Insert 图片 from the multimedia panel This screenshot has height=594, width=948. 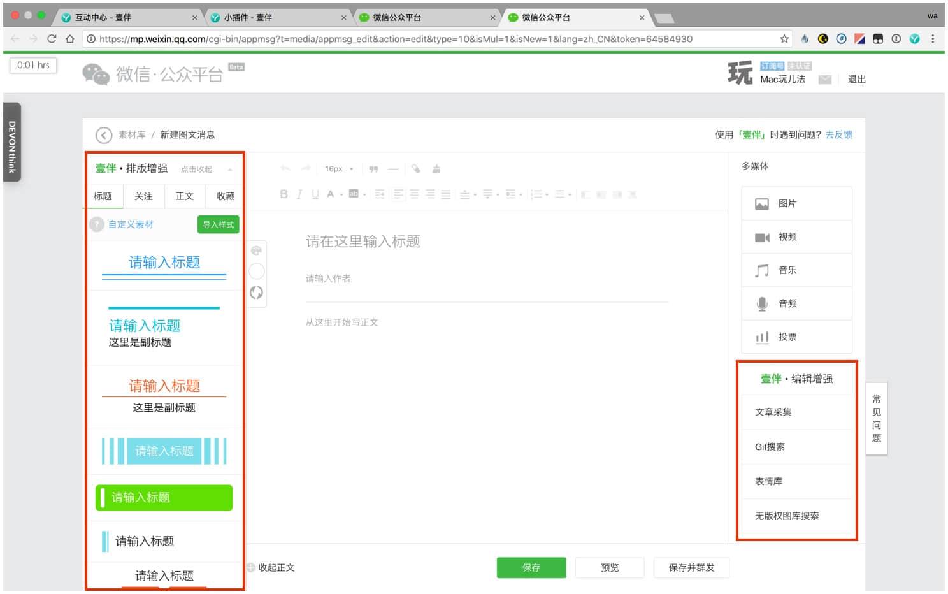click(796, 204)
